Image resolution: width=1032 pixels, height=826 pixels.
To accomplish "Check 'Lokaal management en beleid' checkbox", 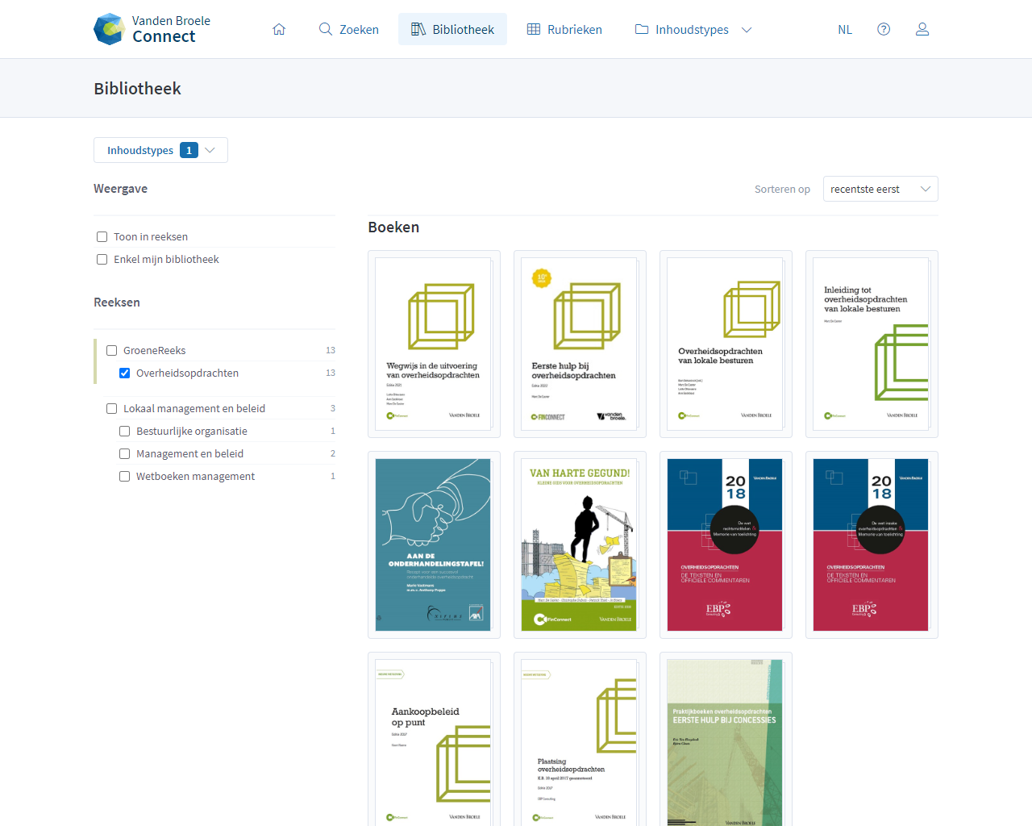I will coord(112,408).
